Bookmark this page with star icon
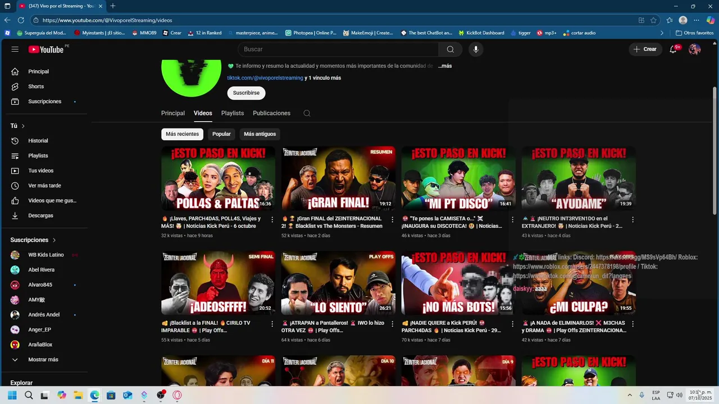 [x=653, y=20]
